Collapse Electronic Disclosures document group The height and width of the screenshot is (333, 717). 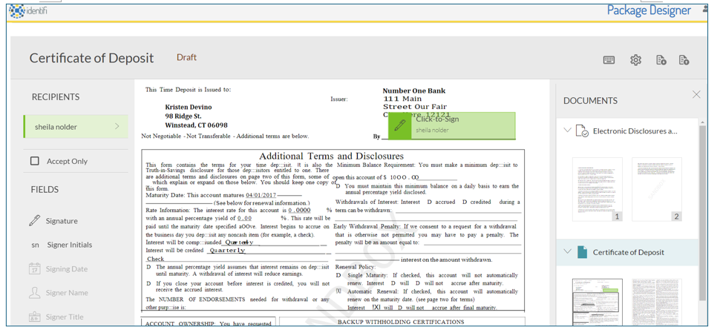[568, 131]
